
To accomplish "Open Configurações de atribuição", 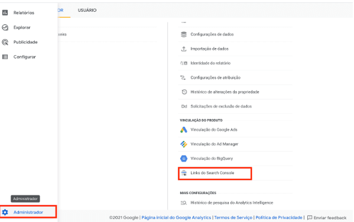I will coord(215,78).
